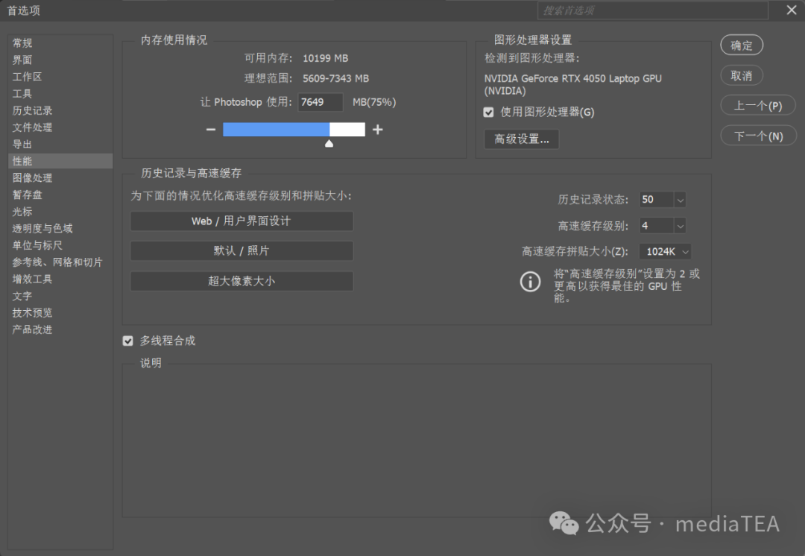Click the white triangle slider handle
This screenshot has width=805, height=556.
tap(329, 144)
